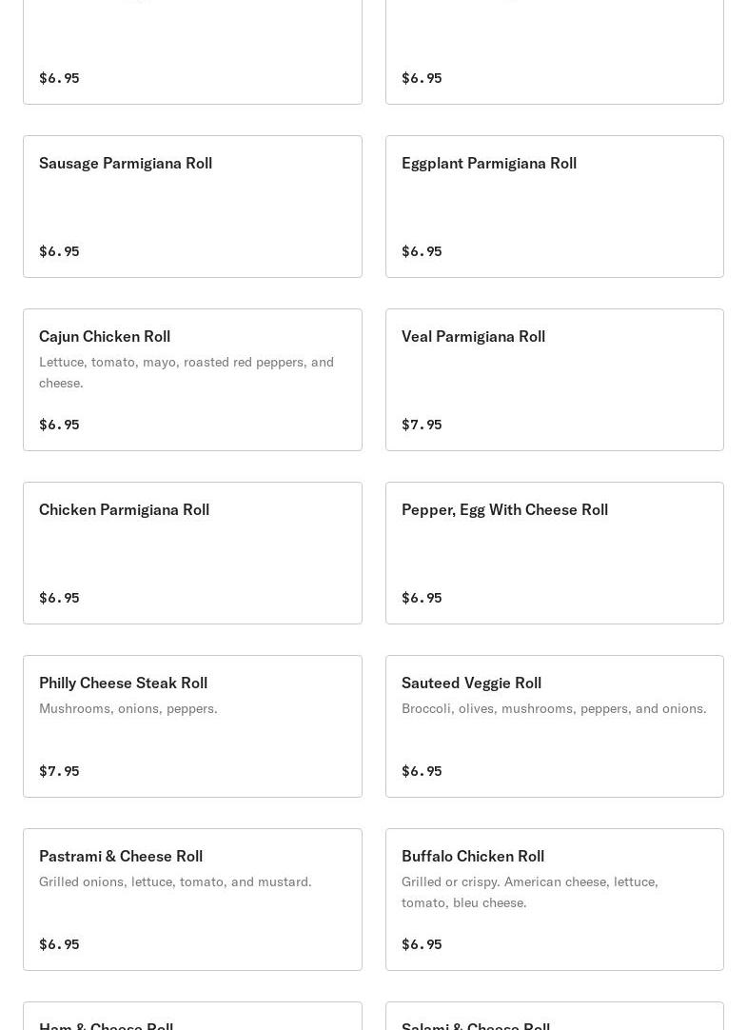Click the Buffalo Chicken Roll description text
747x1030 pixels.
(529, 892)
